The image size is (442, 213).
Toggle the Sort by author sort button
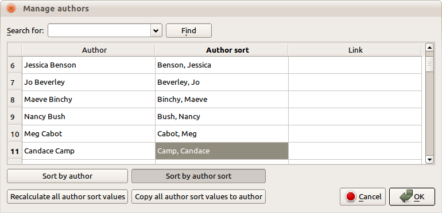point(199,176)
